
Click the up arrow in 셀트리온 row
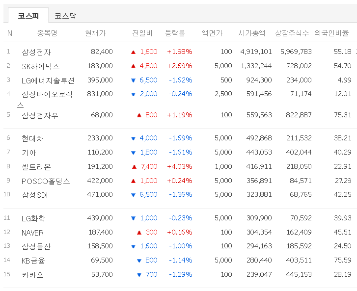(135, 167)
